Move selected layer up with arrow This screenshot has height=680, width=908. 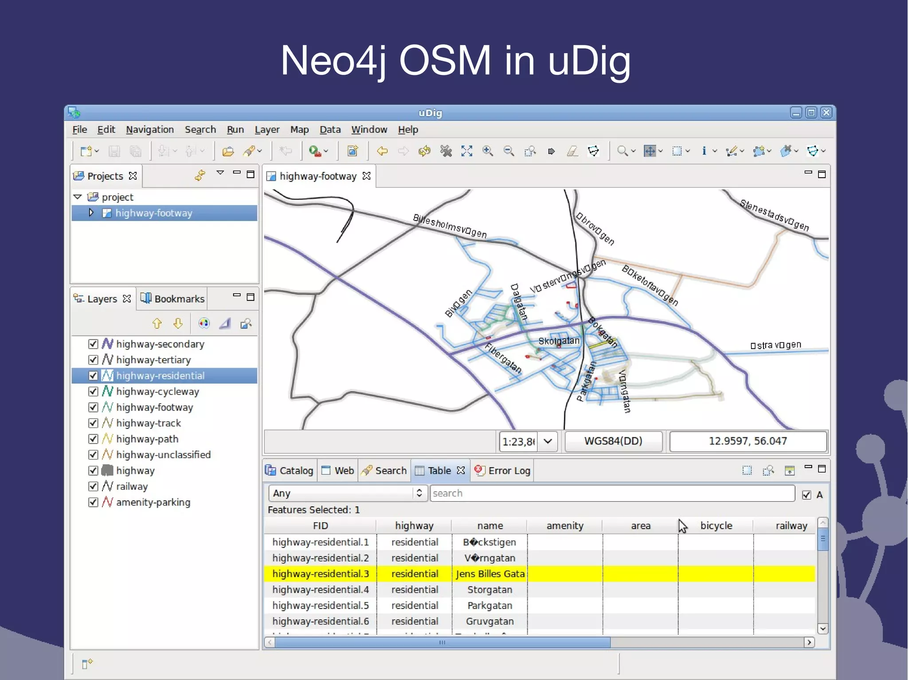157,324
